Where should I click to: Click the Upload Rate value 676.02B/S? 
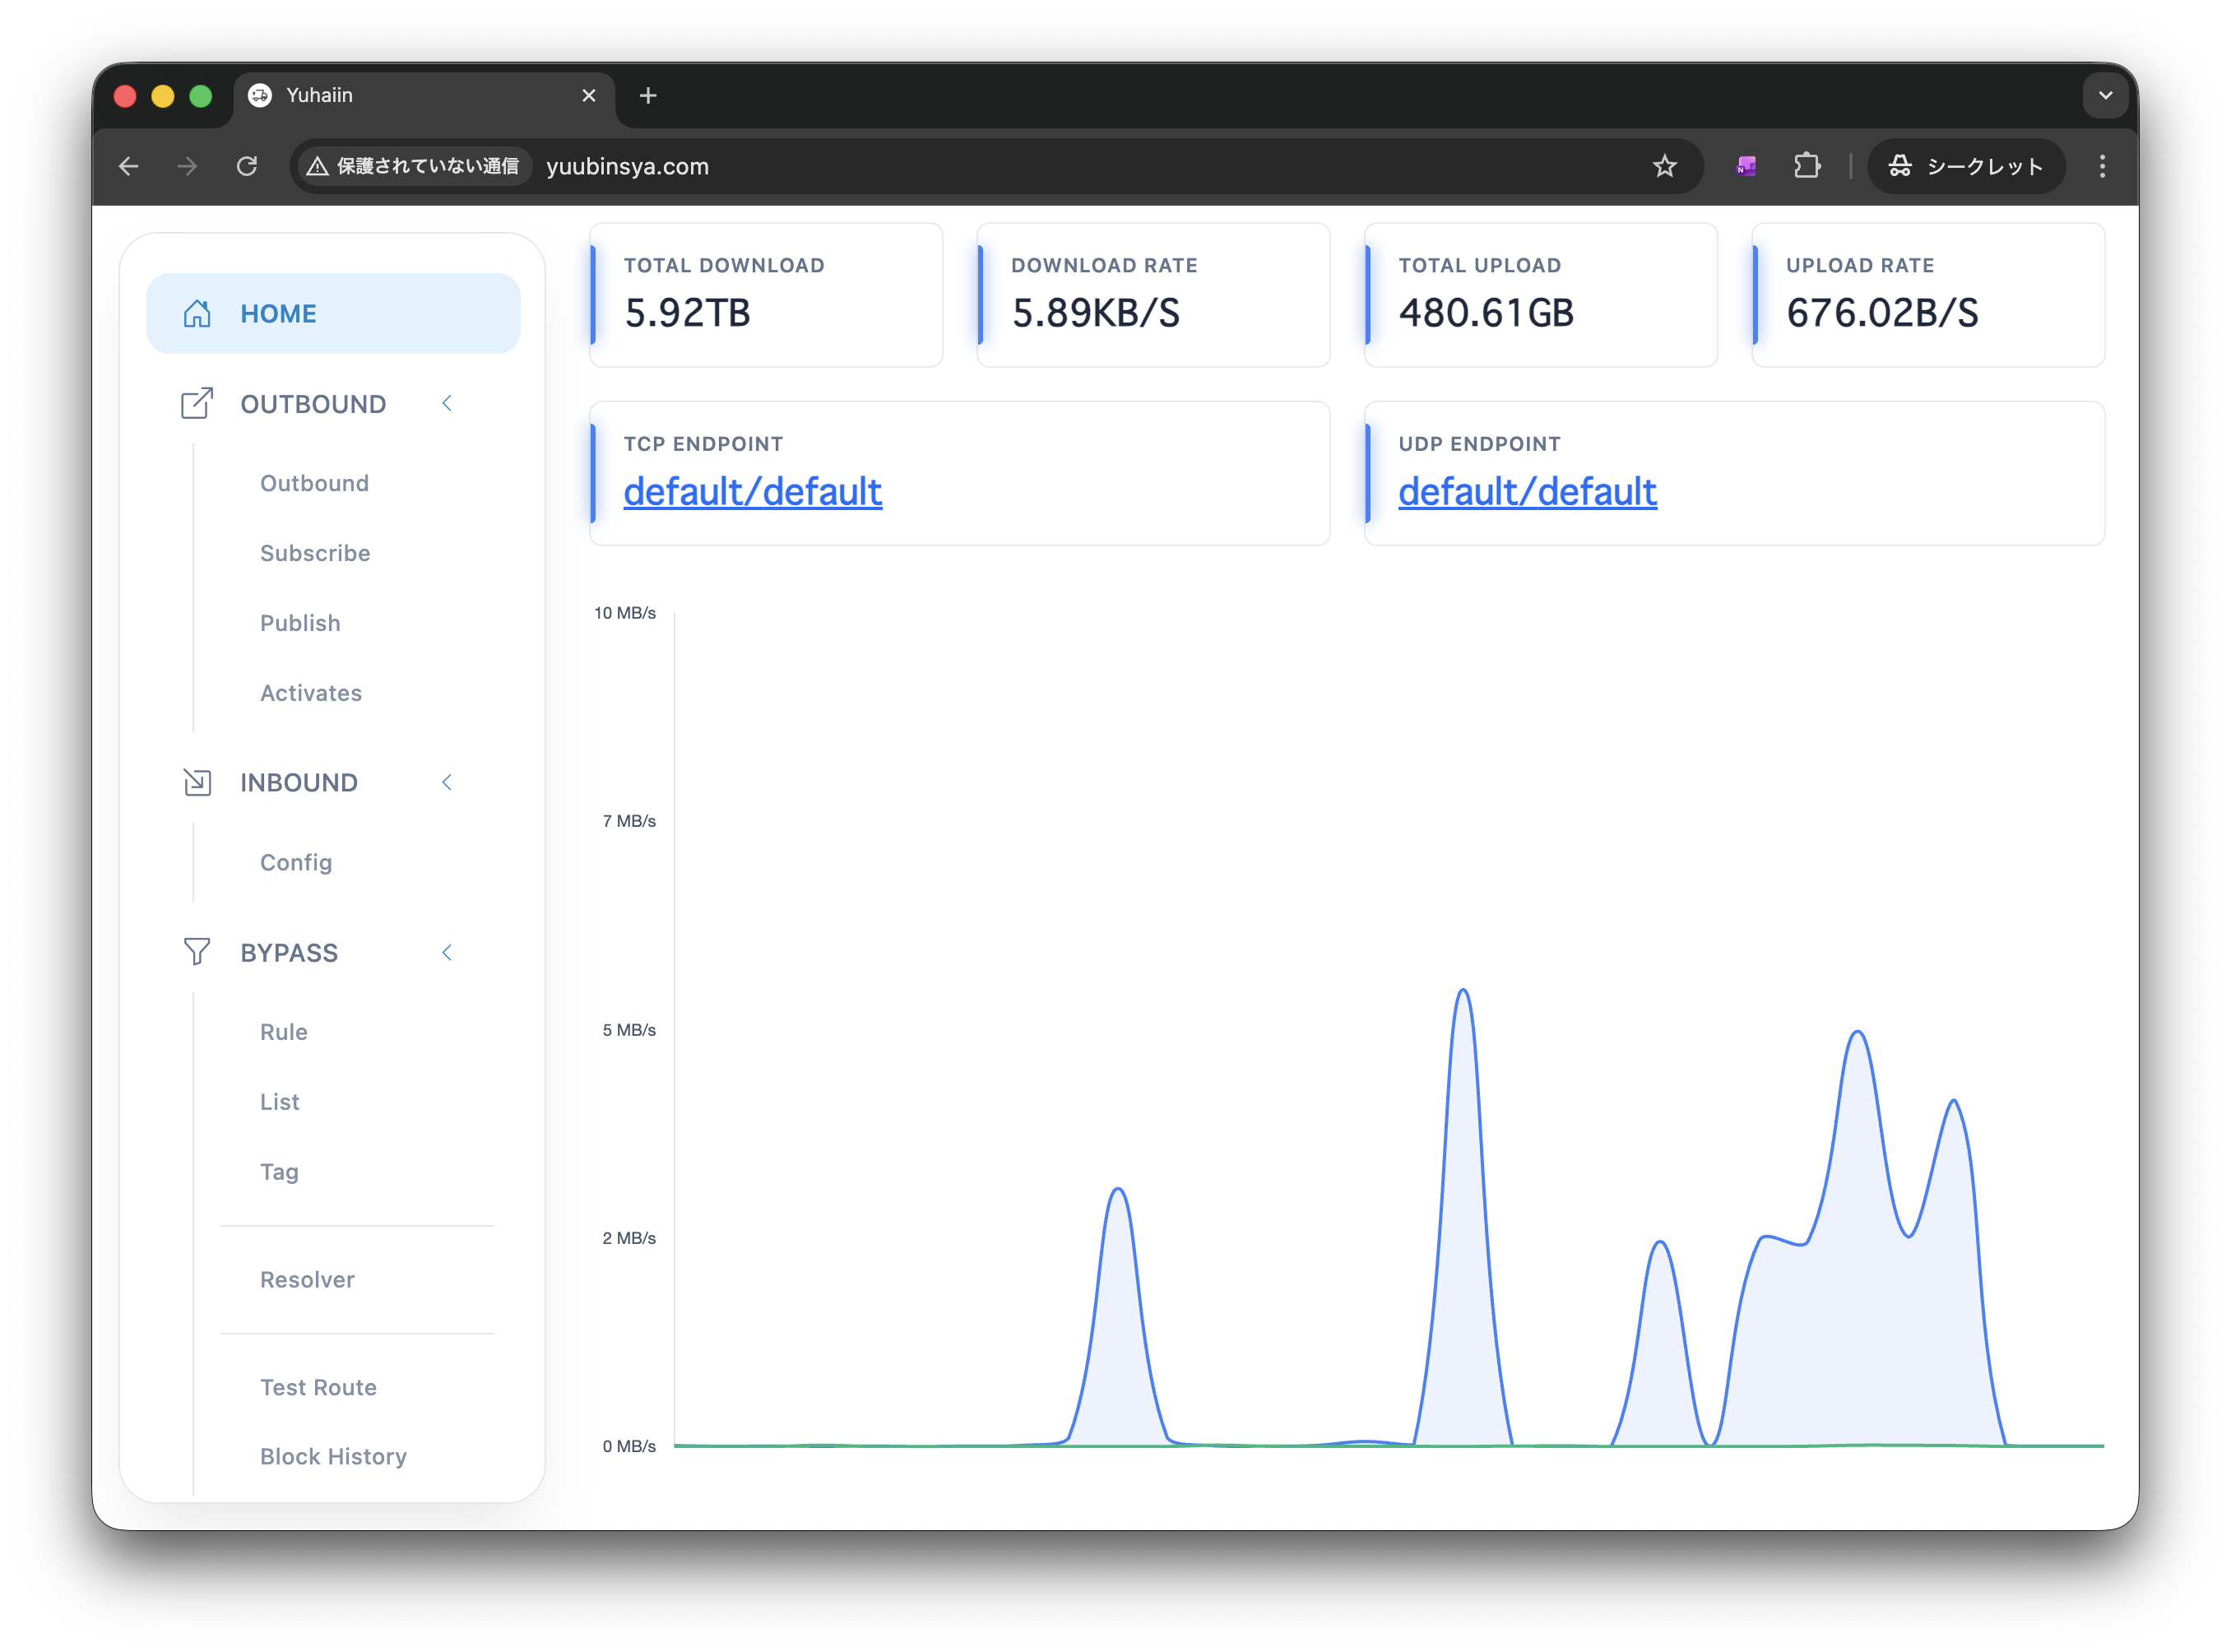[x=1882, y=313]
